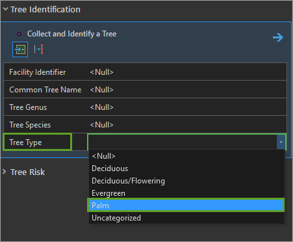The width and height of the screenshot is (293, 242).
Task: Click the Common Tree Name label
Action: (45, 90)
